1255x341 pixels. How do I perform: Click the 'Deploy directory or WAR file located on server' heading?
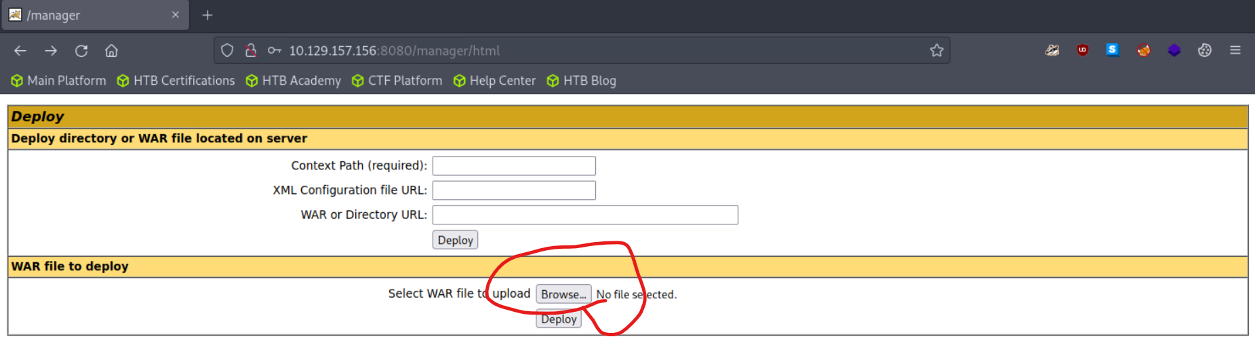point(159,138)
